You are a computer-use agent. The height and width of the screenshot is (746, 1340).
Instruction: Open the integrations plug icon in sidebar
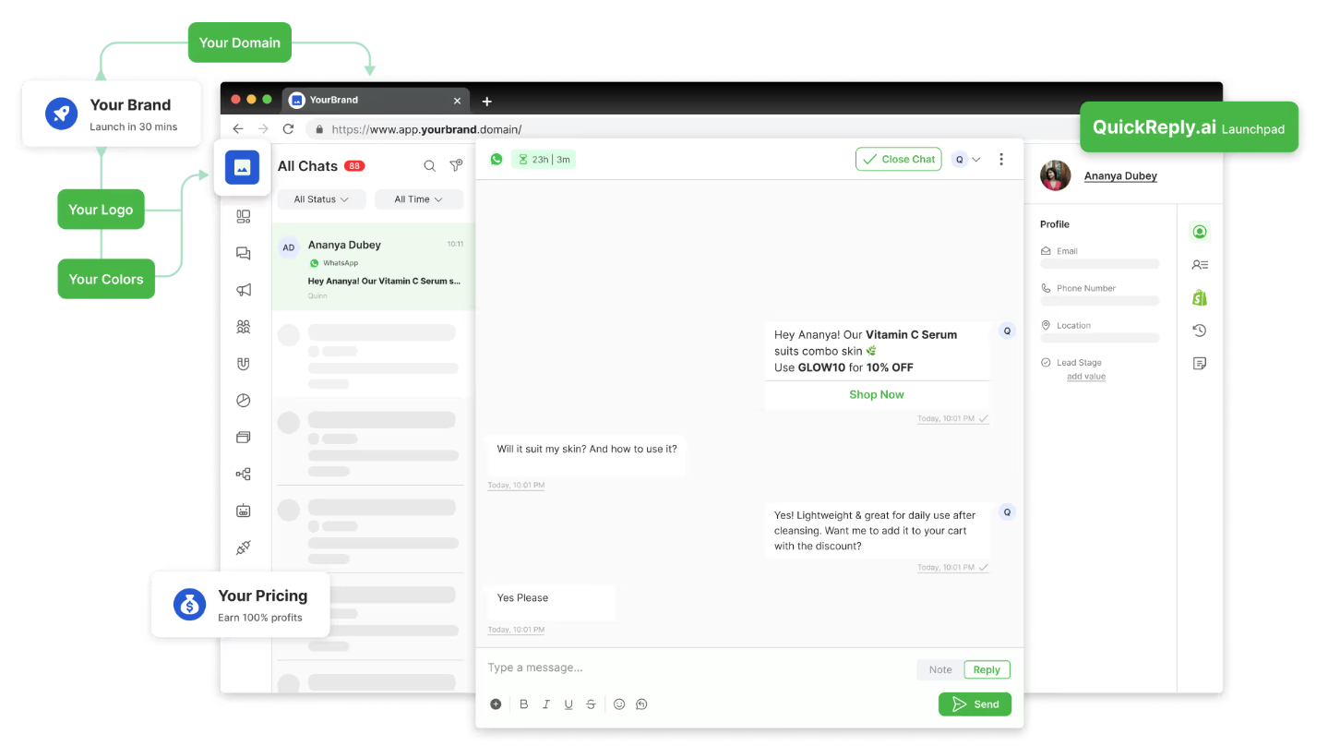[244, 547]
